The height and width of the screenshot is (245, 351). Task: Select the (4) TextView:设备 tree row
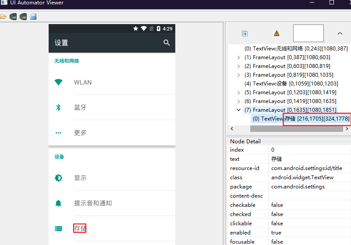[x=291, y=84]
